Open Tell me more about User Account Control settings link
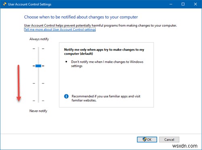 point(60,30)
